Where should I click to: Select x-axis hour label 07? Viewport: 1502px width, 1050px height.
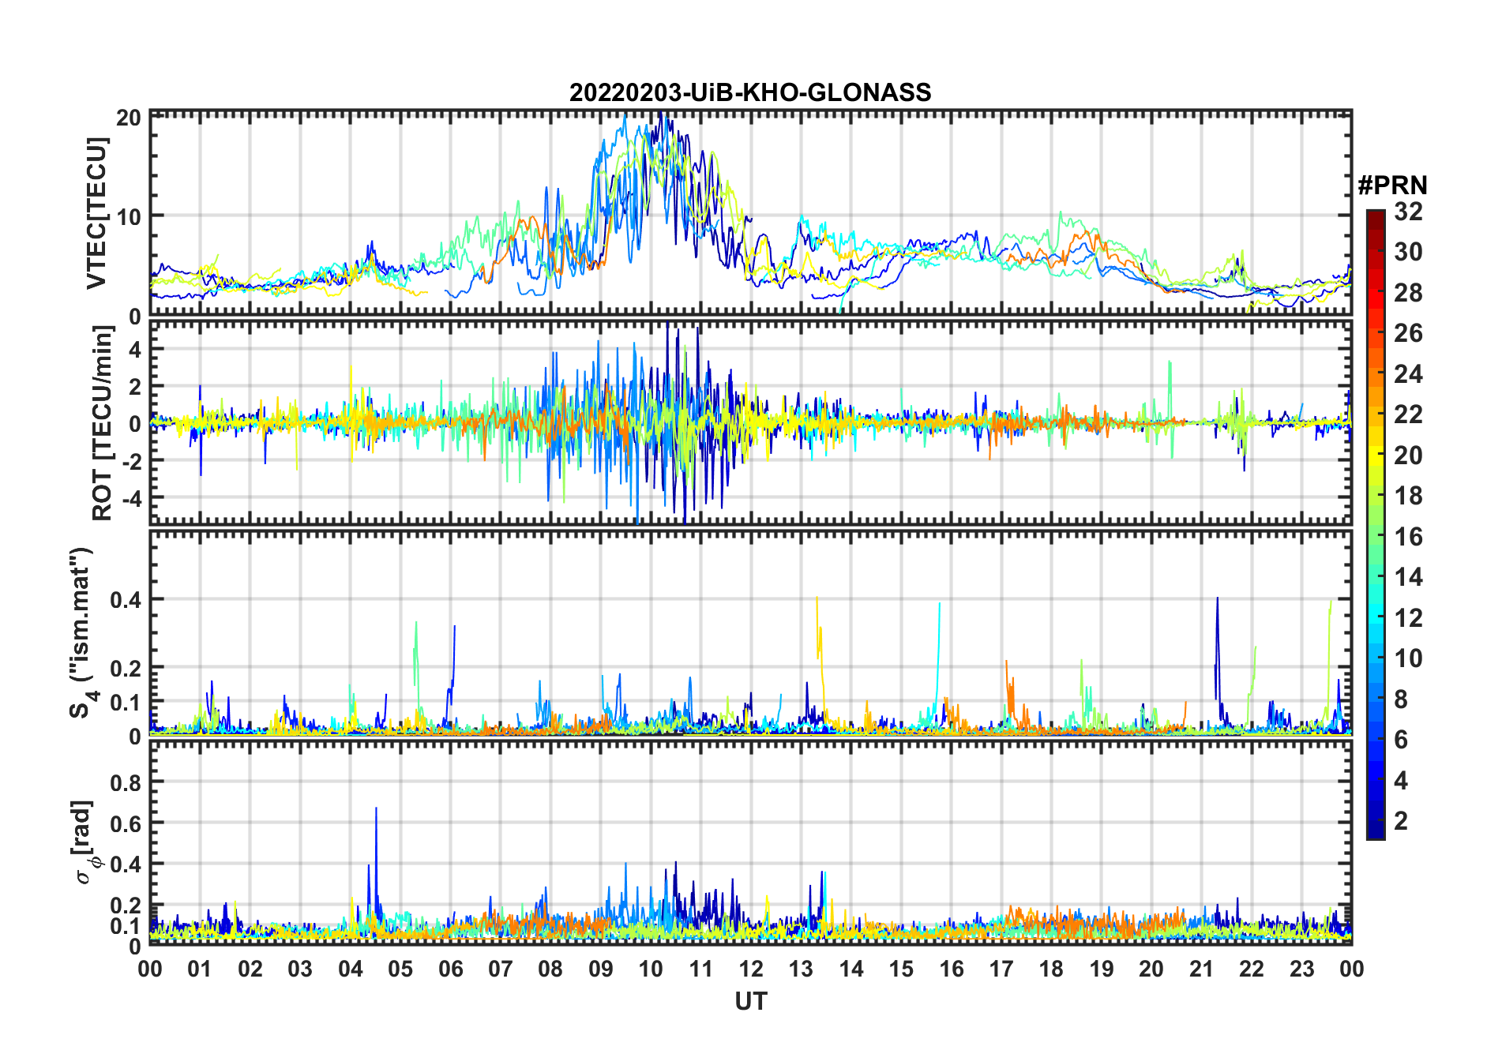pyautogui.click(x=501, y=969)
